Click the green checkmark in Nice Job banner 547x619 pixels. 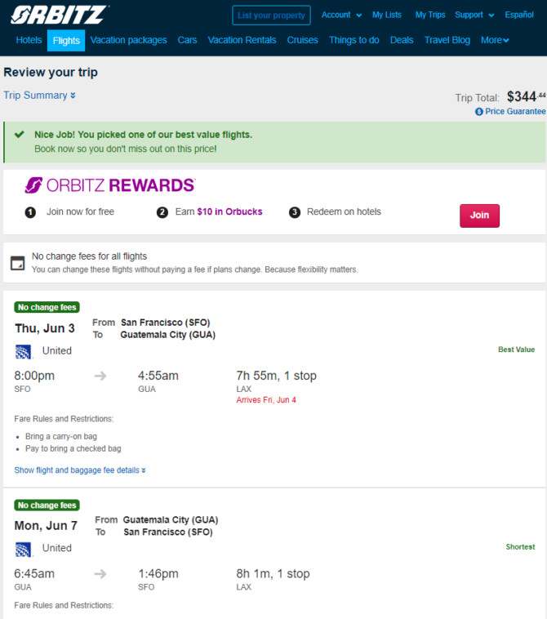(19, 135)
